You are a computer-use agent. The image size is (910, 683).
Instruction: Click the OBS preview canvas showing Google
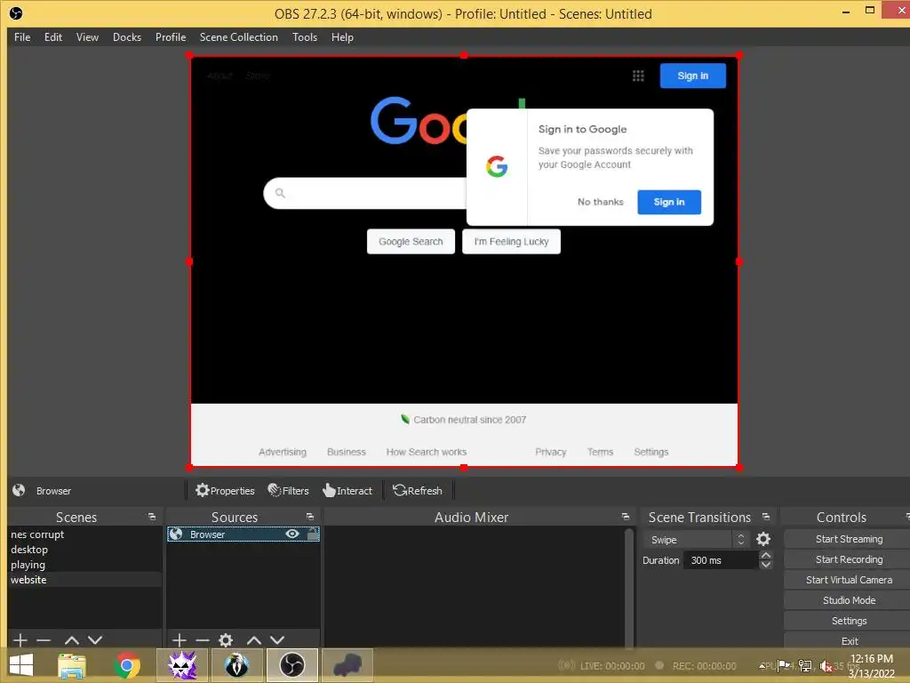[x=464, y=261]
